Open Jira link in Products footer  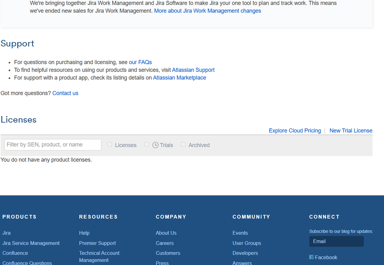coord(7,233)
